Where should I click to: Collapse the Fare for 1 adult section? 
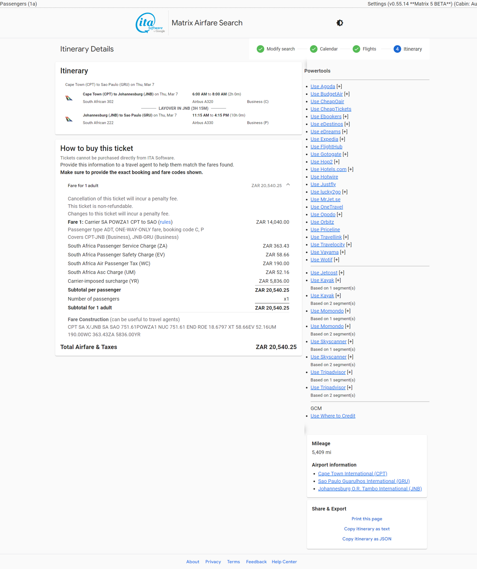pos(288,185)
